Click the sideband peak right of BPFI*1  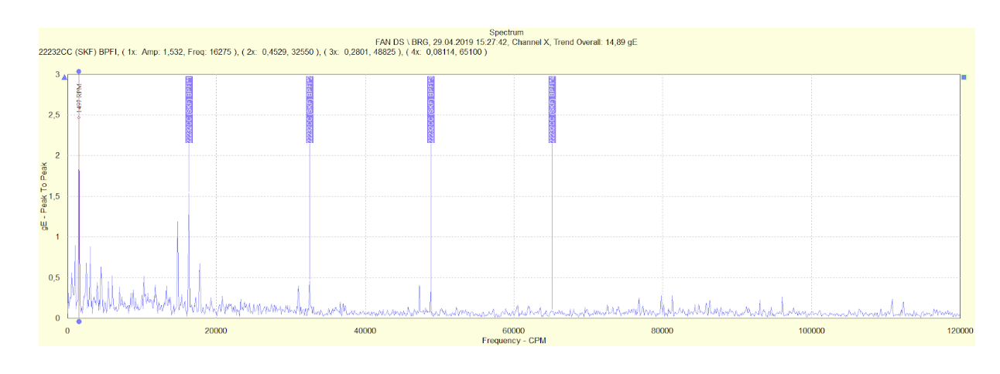[200, 265]
